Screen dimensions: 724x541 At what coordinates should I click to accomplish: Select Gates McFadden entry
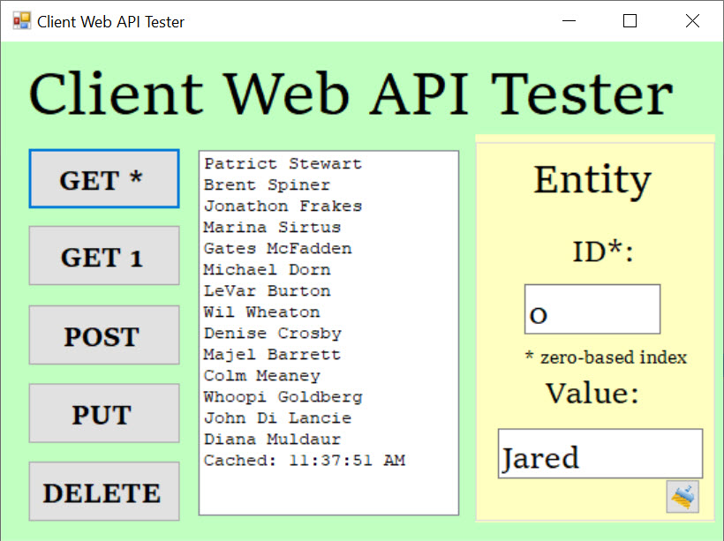tap(278, 248)
